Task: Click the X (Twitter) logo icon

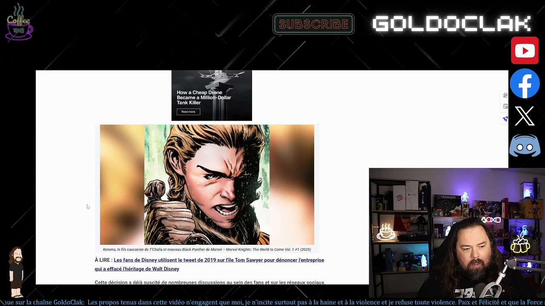Action: pyautogui.click(x=525, y=116)
